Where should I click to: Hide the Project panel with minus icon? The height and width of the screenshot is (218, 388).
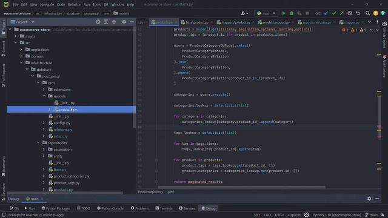[x=132, y=22]
